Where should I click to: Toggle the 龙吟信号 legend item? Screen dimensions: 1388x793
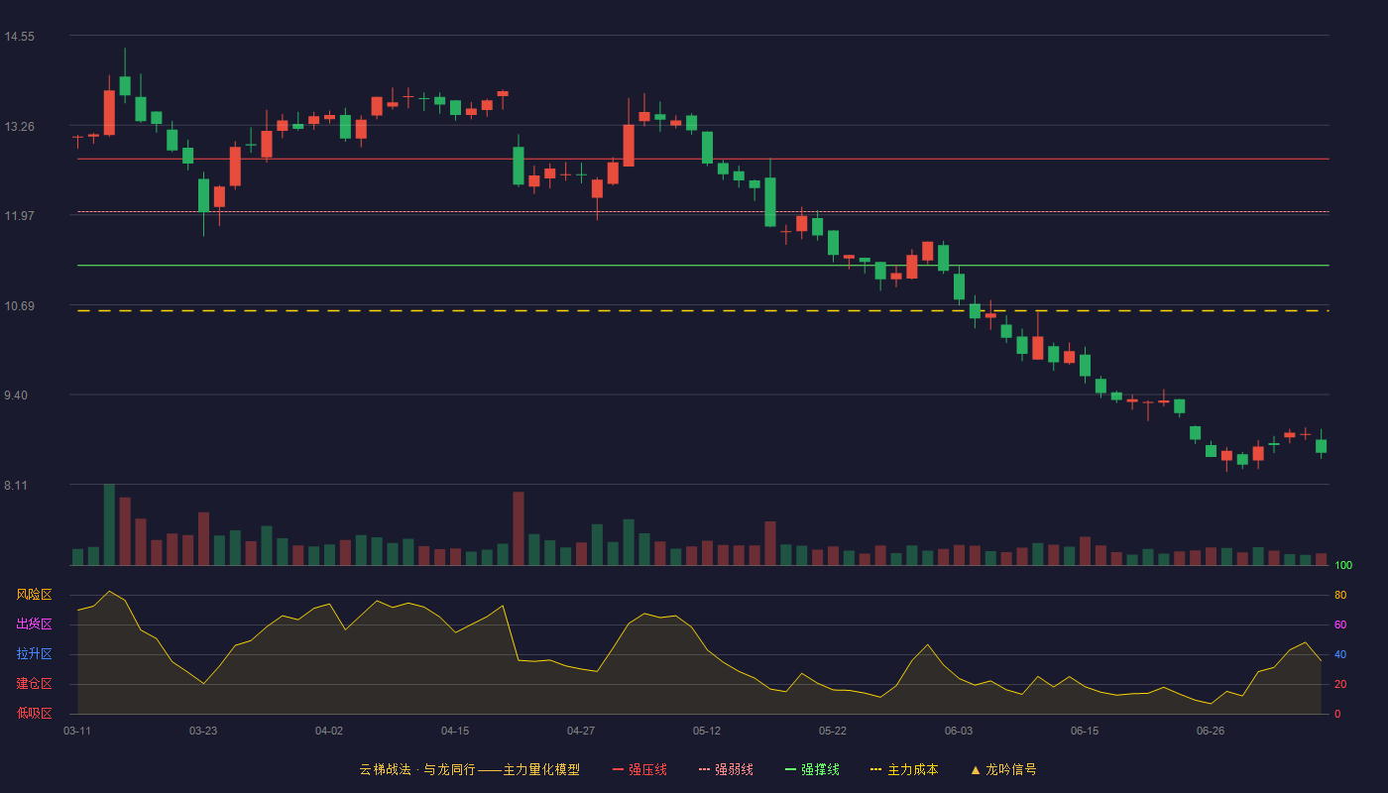coord(1003,769)
